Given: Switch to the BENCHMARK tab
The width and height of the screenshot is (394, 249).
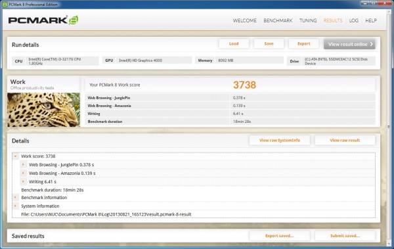Looking at the screenshot, I should [278, 20].
